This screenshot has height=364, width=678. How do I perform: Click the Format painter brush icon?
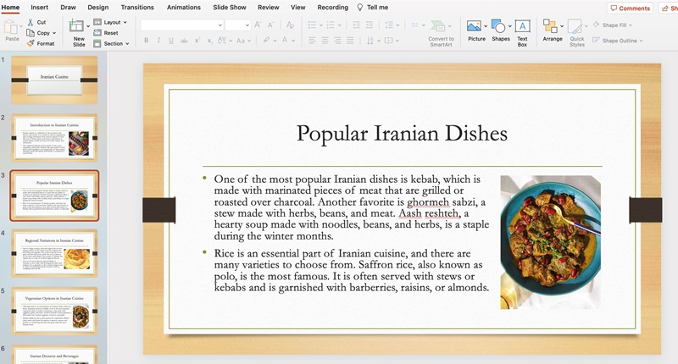[31, 43]
